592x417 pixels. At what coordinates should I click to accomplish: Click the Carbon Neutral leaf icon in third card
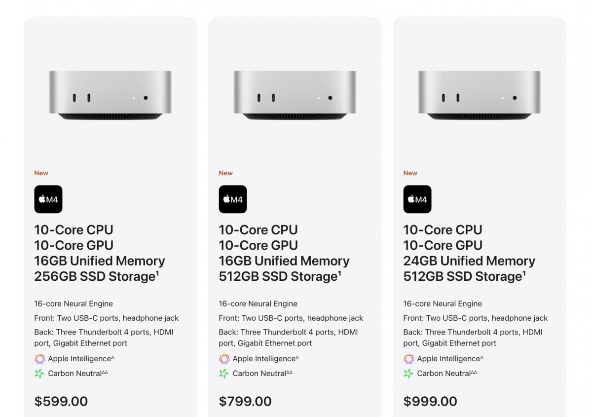point(408,374)
